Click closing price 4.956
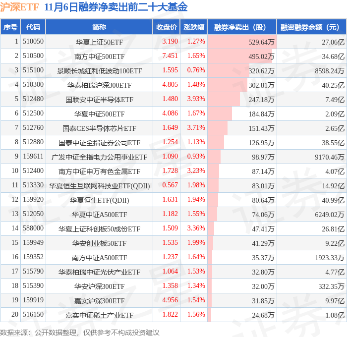Screen dimensions: 347x337 (x=170, y=300)
